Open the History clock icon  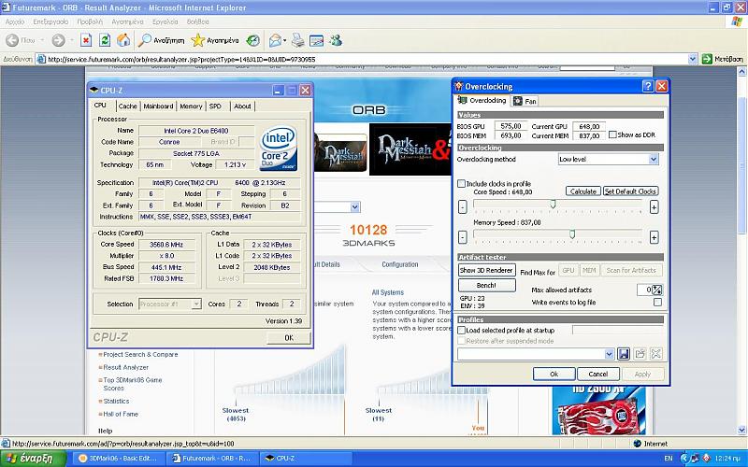coord(252,40)
